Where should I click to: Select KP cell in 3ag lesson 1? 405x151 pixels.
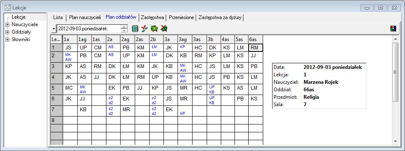tap(185, 48)
